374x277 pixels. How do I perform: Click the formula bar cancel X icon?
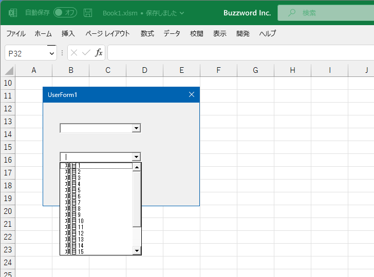point(74,53)
